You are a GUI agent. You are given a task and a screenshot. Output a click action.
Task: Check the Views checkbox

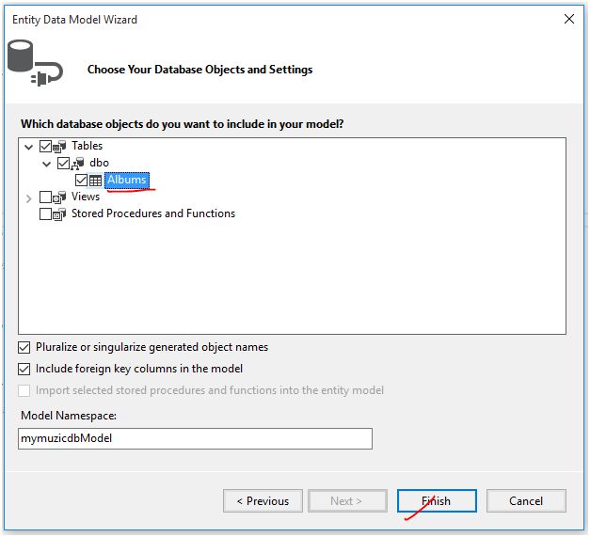45,197
